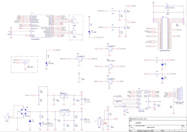Select transistor Q2 BC817 symbol
Viewport: 187px width, 132px height.
point(125,27)
